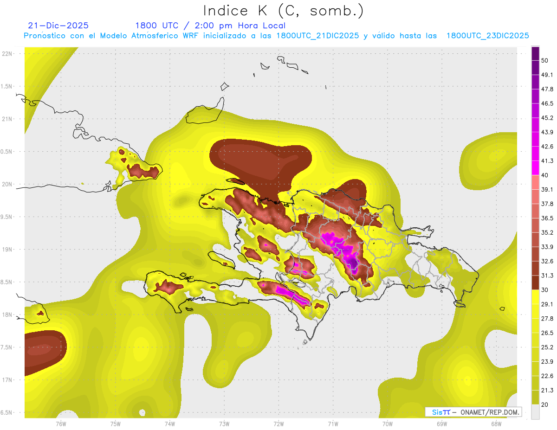
Task: Click the time text "1800 UTC / 2:00 pm Hora Local"
Action: [210, 26]
